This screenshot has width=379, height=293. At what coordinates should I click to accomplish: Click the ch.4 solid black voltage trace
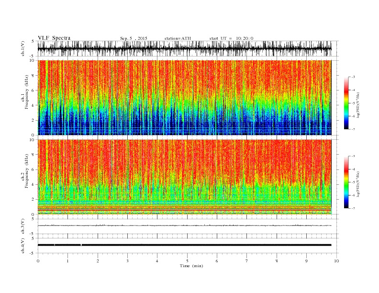184,245
